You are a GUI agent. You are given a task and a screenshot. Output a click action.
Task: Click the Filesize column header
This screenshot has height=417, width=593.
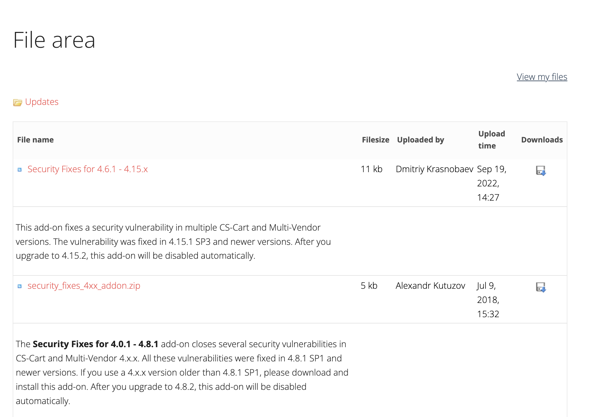pos(376,140)
